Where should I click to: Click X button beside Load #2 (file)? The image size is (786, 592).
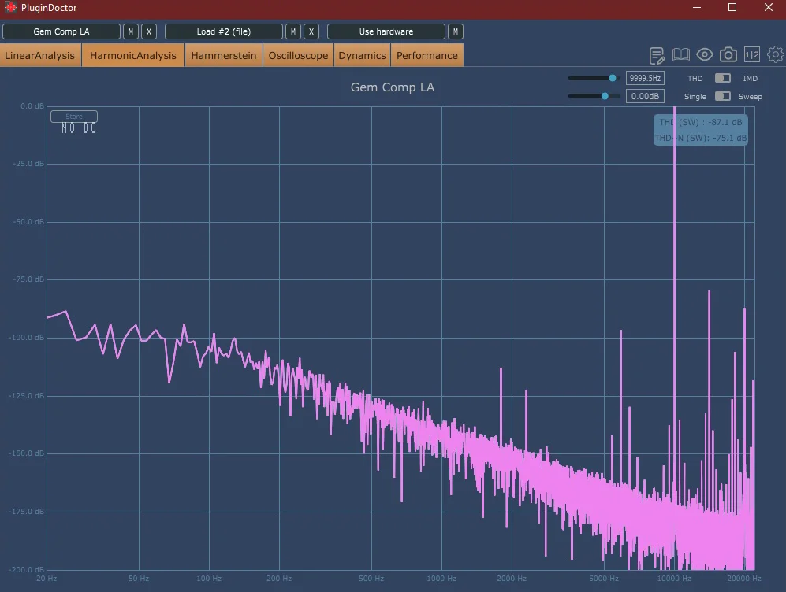pyautogui.click(x=311, y=31)
